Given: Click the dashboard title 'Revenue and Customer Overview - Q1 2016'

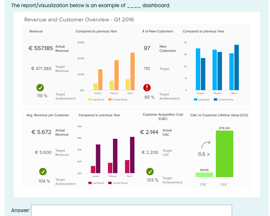Looking at the screenshot, I should tap(79, 19).
